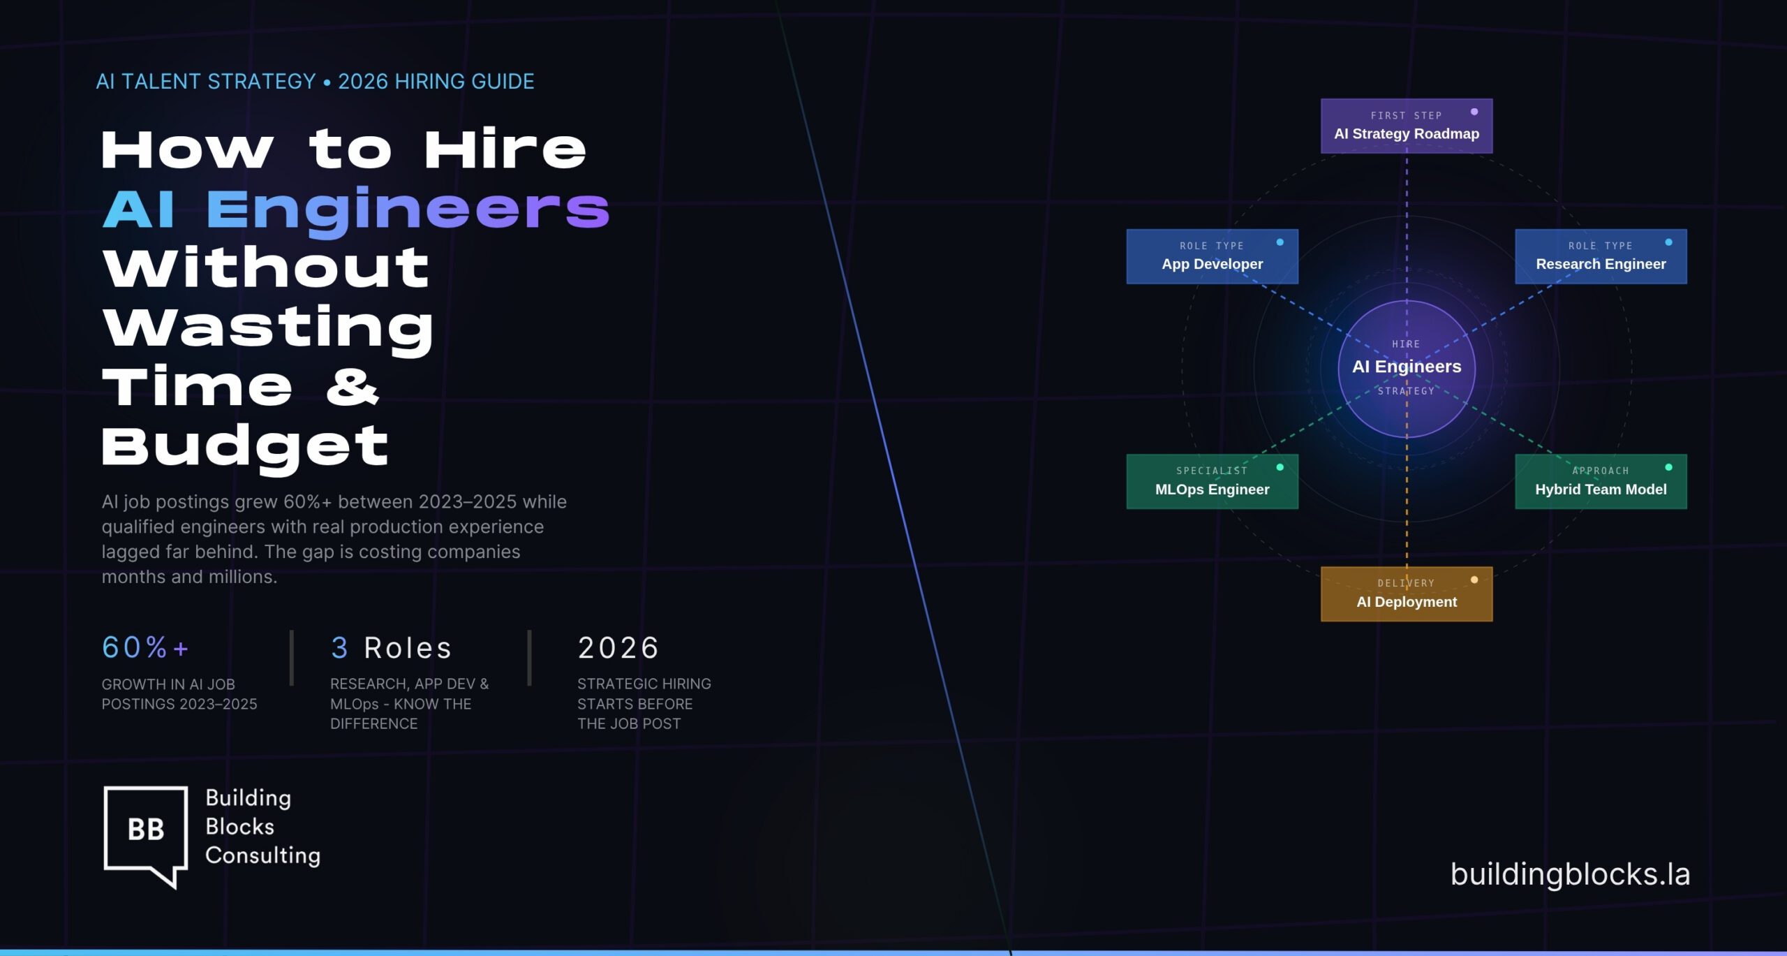Click the '3 Roles' statistic
The height and width of the screenshot is (956, 1787).
coord(392,648)
